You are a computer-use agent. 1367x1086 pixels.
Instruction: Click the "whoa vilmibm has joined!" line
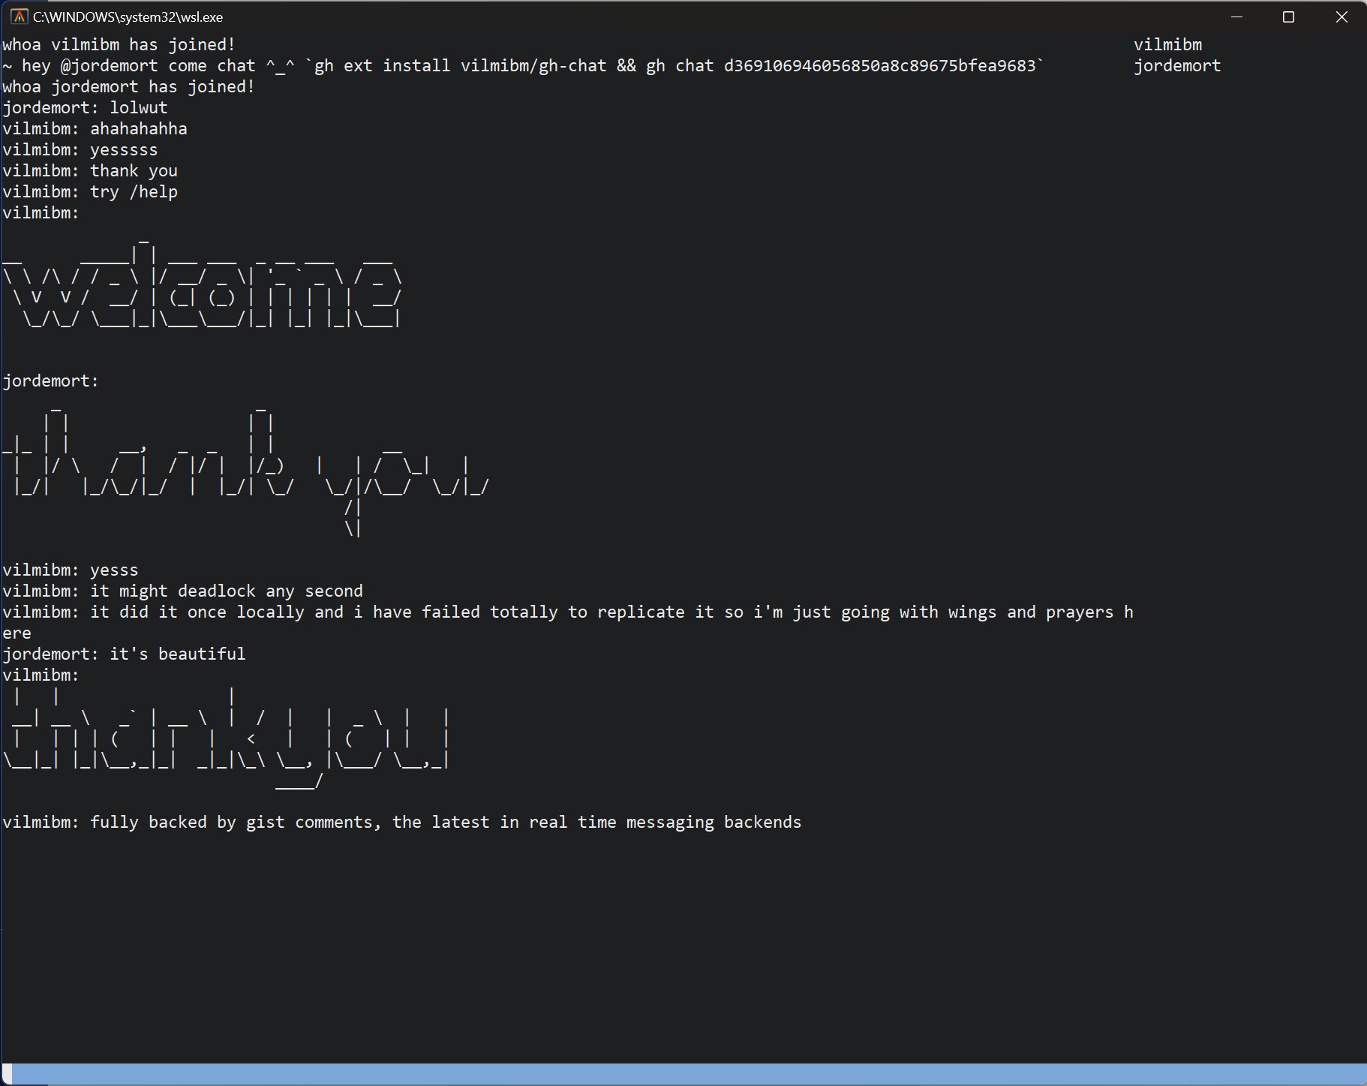click(x=119, y=44)
